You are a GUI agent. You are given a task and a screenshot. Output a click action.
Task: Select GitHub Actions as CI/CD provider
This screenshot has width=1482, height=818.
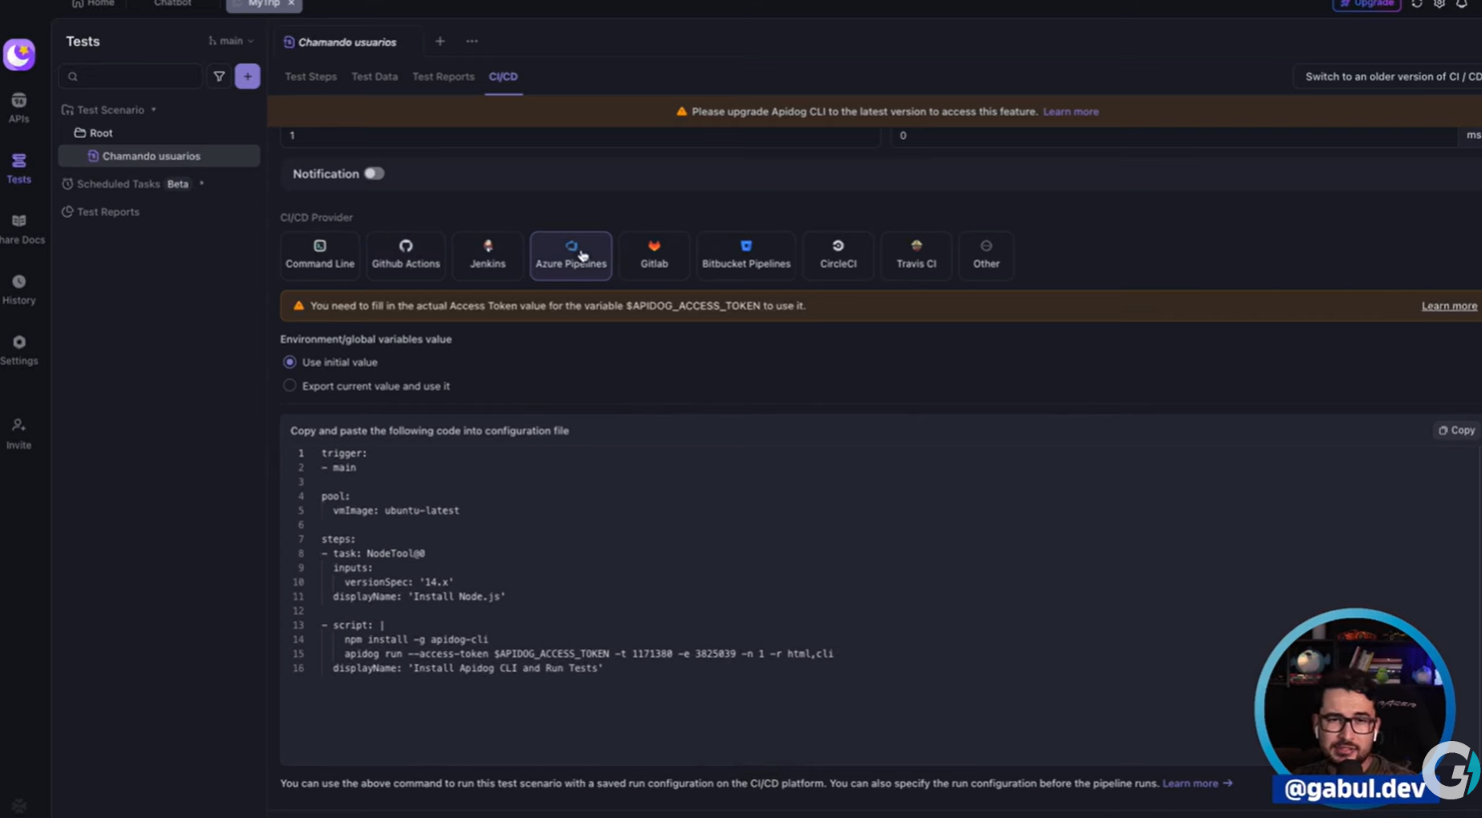click(x=405, y=255)
